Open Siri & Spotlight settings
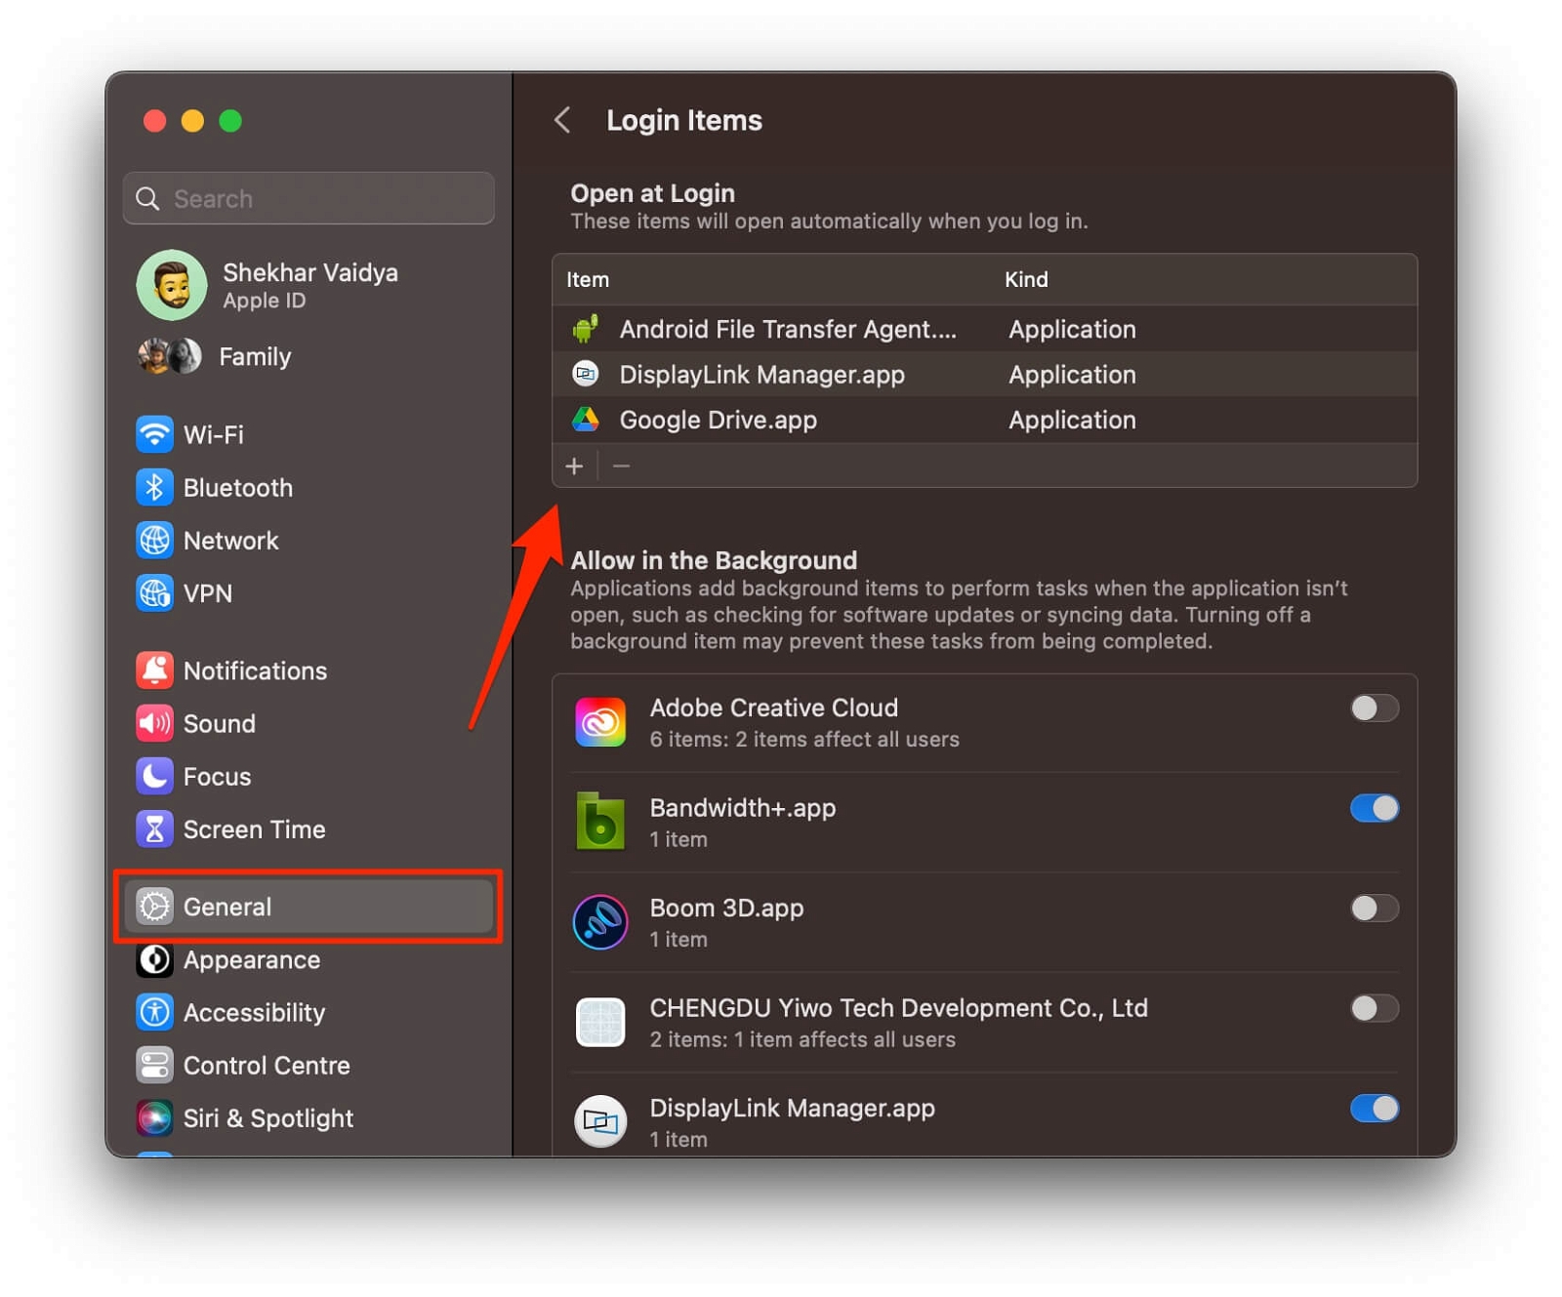Image resolution: width=1562 pixels, height=1297 pixels. point(155,1117)
